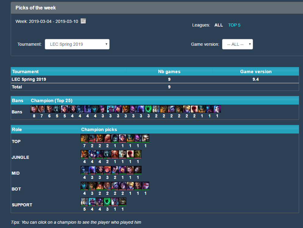Click the LEC Spring 2019 tournament row
Image resolution: width=303 pixels, height=228 pixels.
(x=155, y=79)
